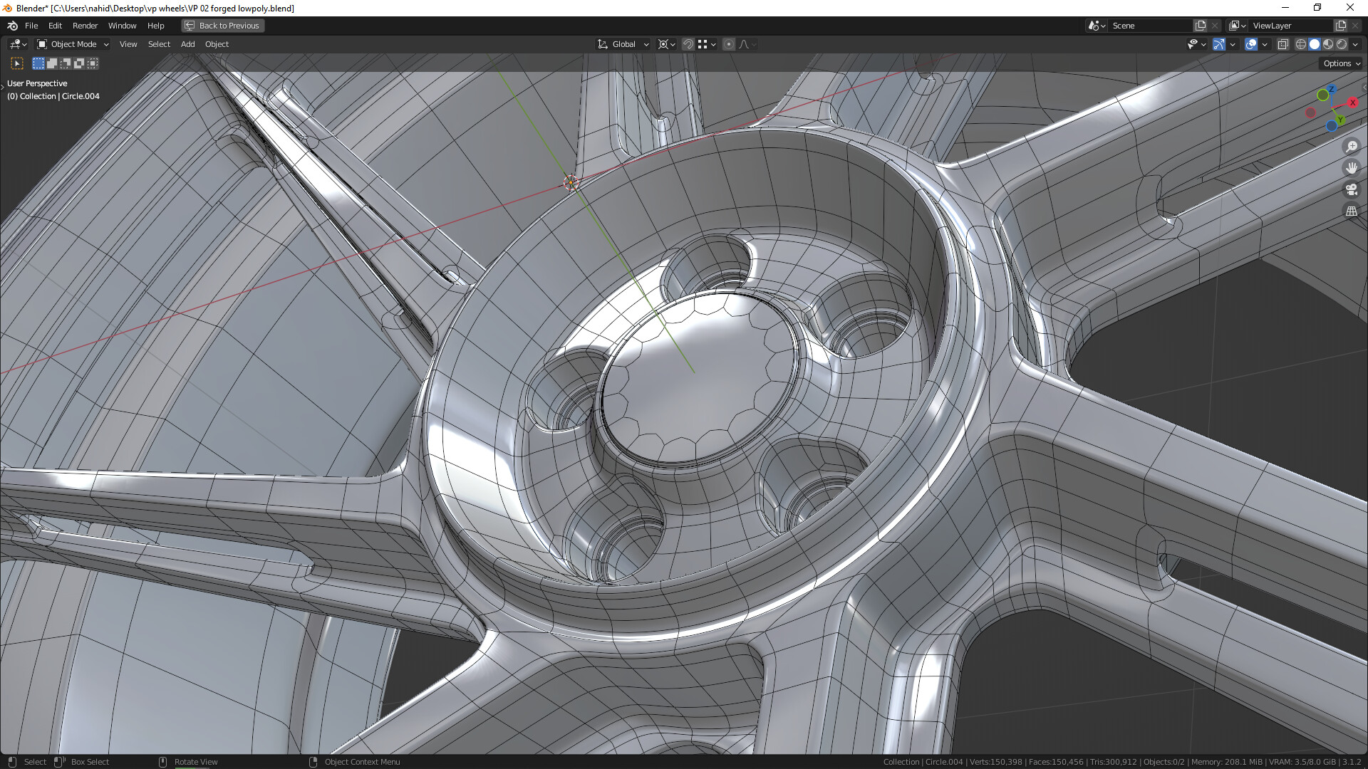Select wireframe viewport shading
Screen dimensions: 1368x769
[x=1301, y=44]
